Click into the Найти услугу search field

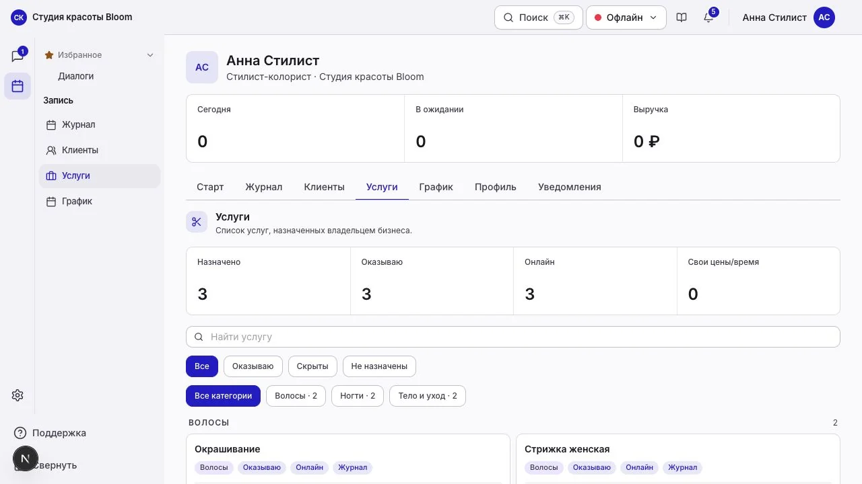(x=513, y=337)
